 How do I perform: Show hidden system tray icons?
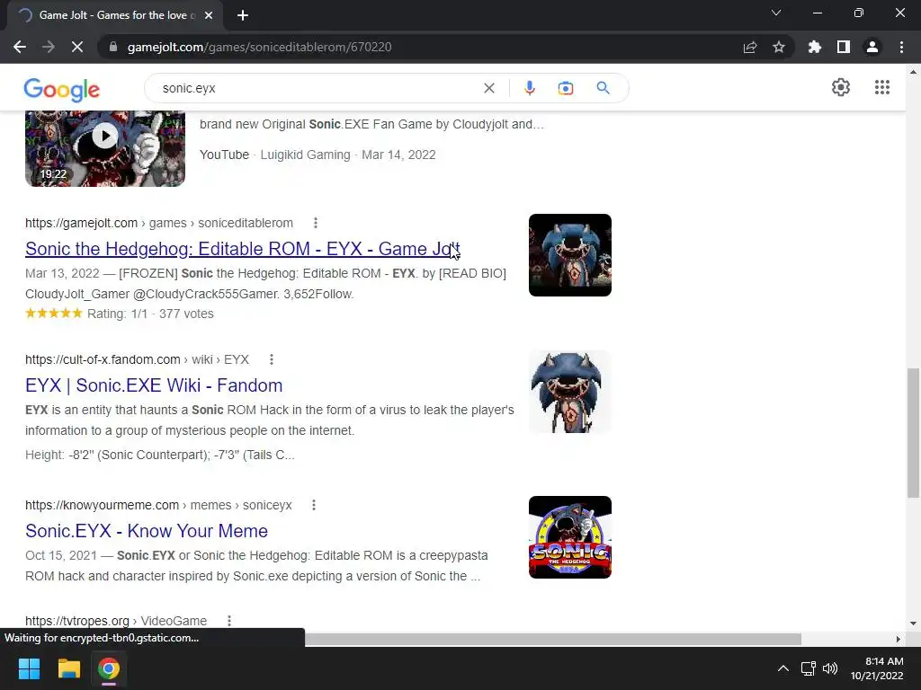[783, 668]
